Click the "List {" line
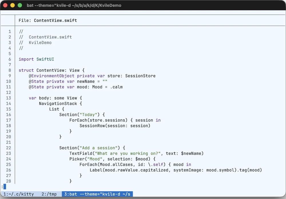This screenshot has width=286, height=199. point(57,109)
